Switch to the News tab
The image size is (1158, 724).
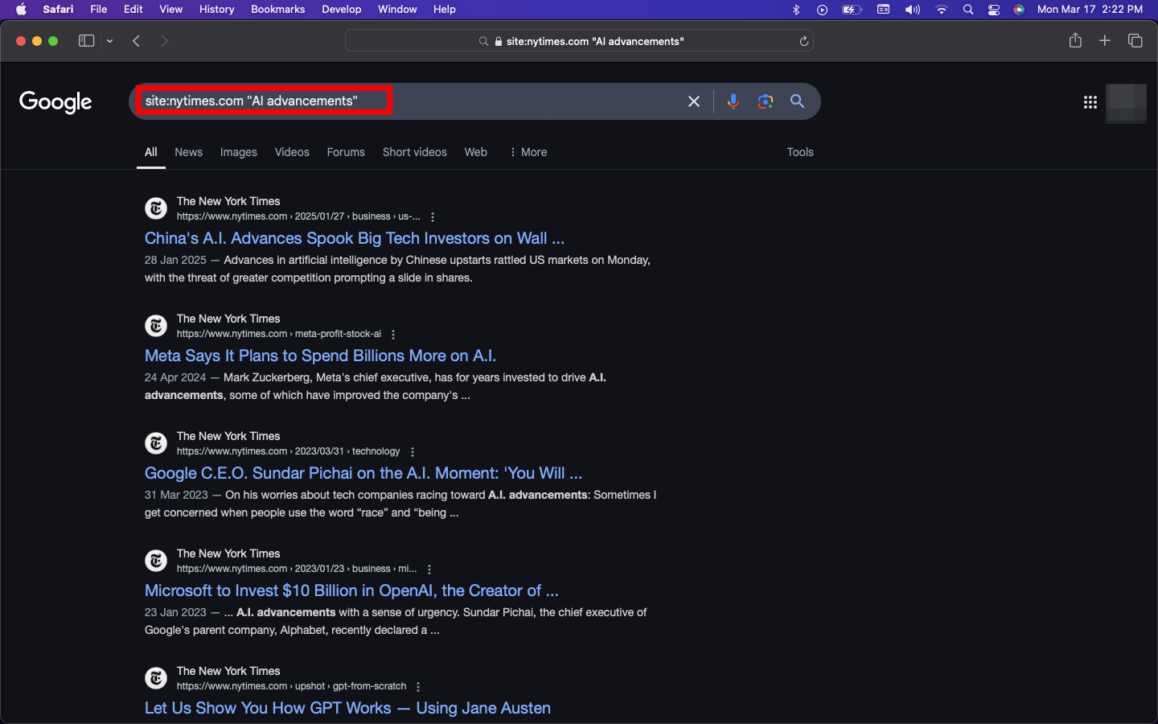coord(189,152)
